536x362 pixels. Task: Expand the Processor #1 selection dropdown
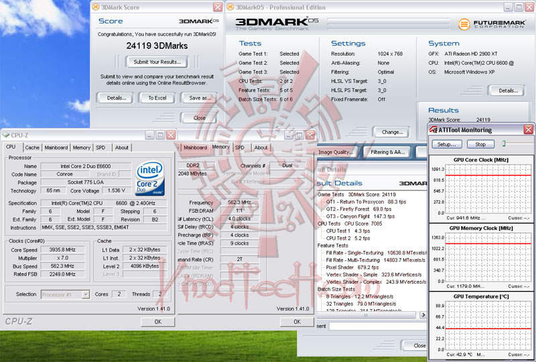pyautogui.click(x=86, y=294)
